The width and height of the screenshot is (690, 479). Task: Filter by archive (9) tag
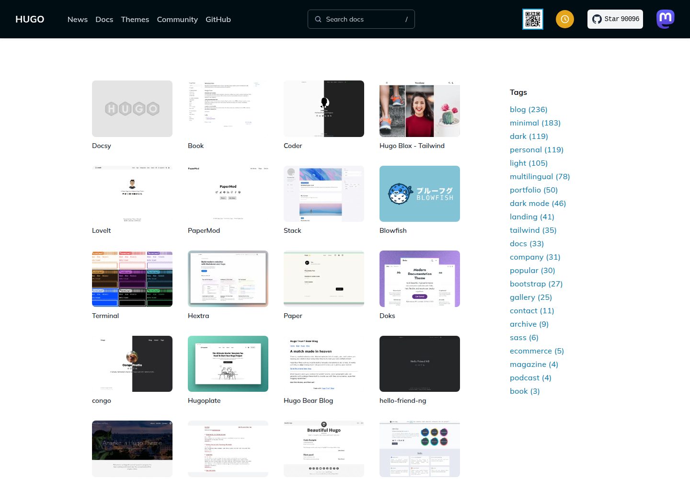529,324
